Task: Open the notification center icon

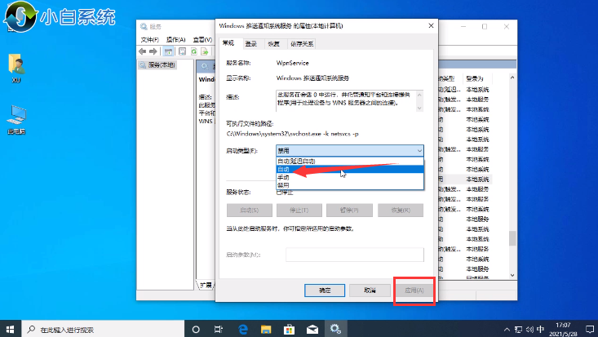Action: 589,330
